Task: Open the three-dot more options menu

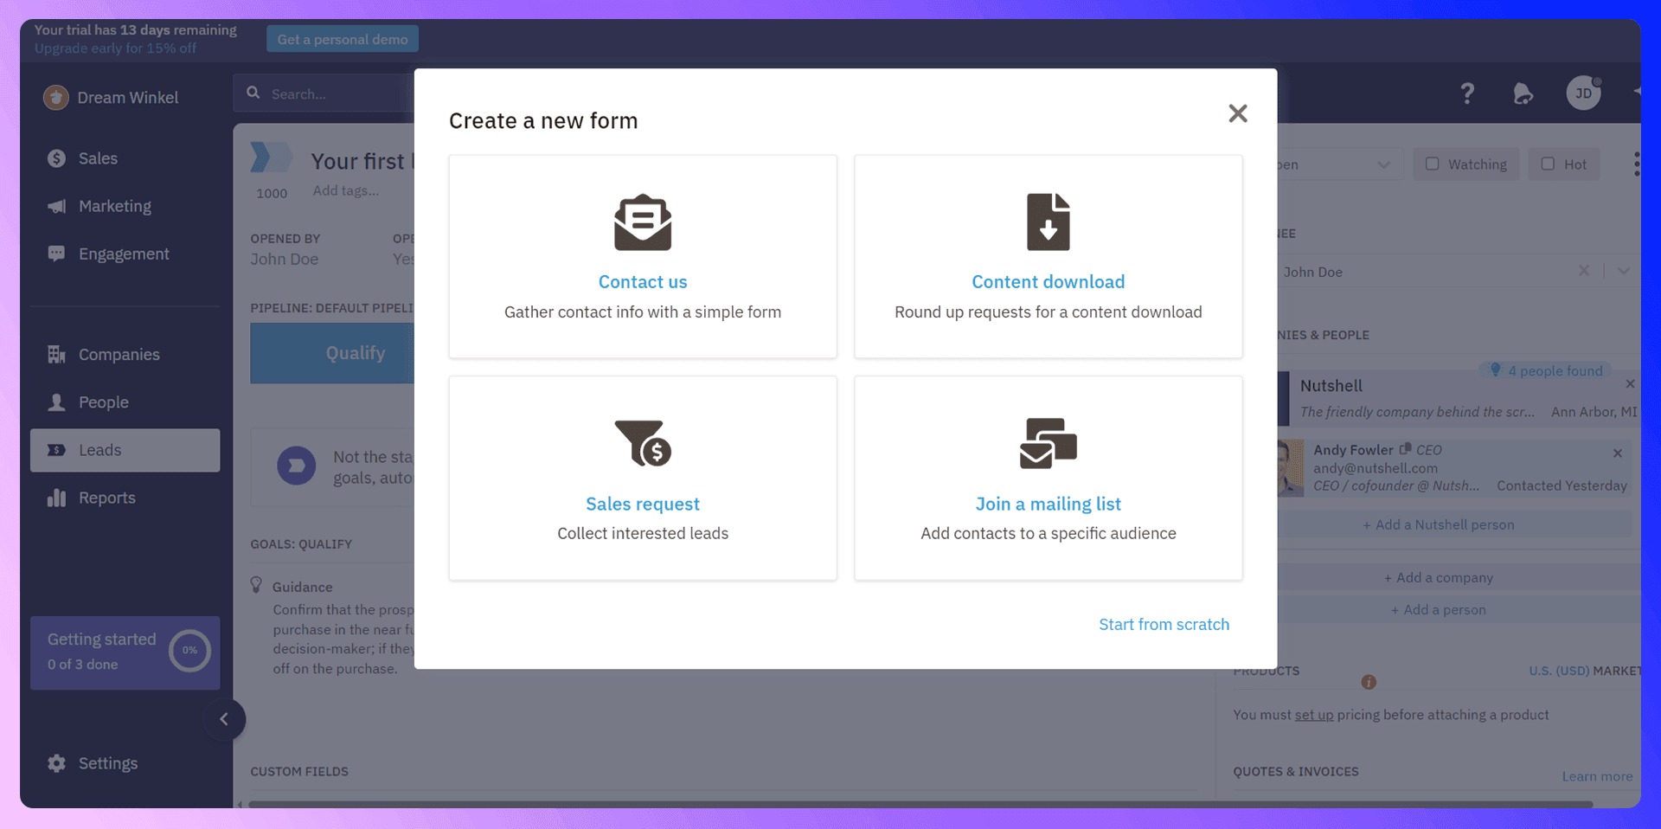Action: click(1636, 164)
